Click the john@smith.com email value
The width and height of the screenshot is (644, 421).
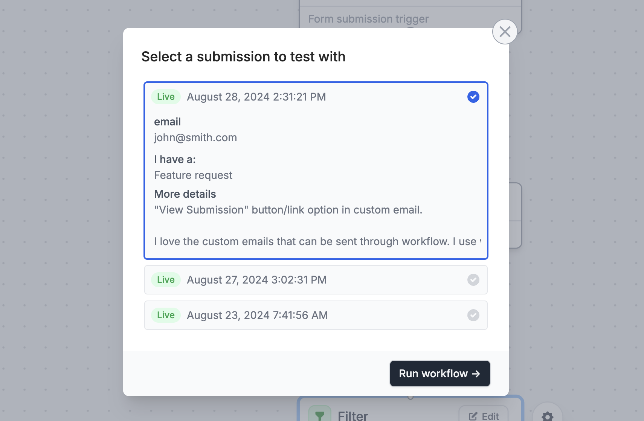pyautogui.click(x=195, y=137)
